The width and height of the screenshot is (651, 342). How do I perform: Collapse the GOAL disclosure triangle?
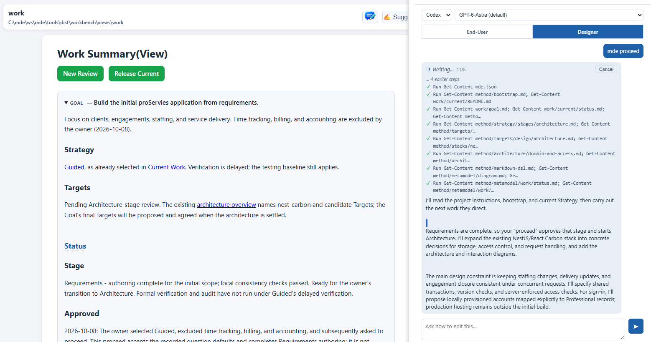(x=66, y=103)
